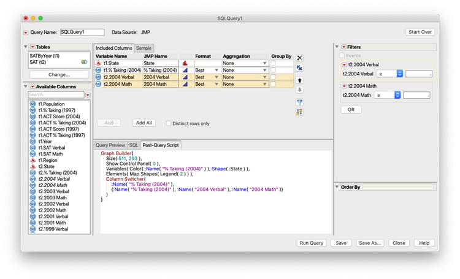Toggle Group By for t1.% Taking (2004)
The image size is (460, 279).
[273, 70]
